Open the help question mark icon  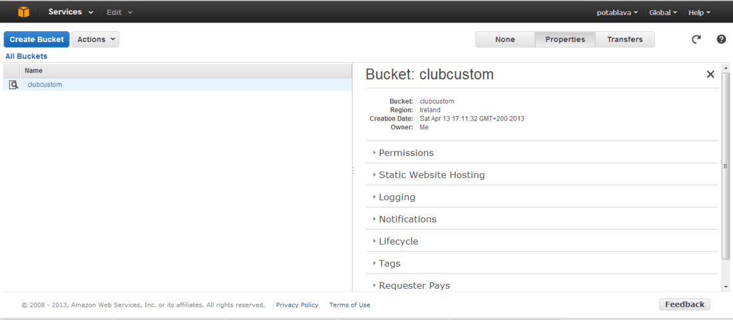(721, 39)
